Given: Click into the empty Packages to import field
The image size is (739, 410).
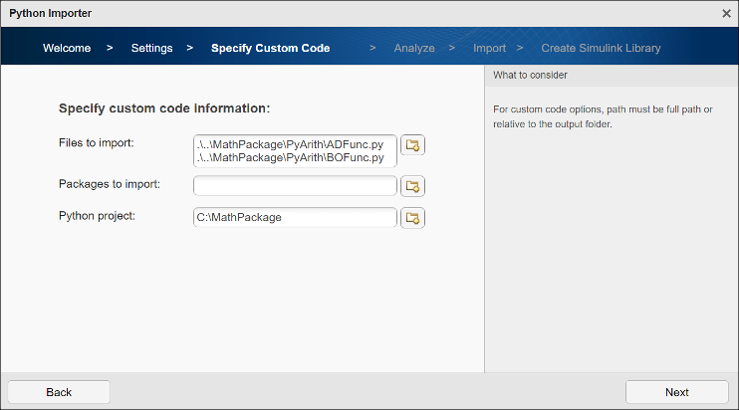Looking at the screenshot, I should click(295, 186).
